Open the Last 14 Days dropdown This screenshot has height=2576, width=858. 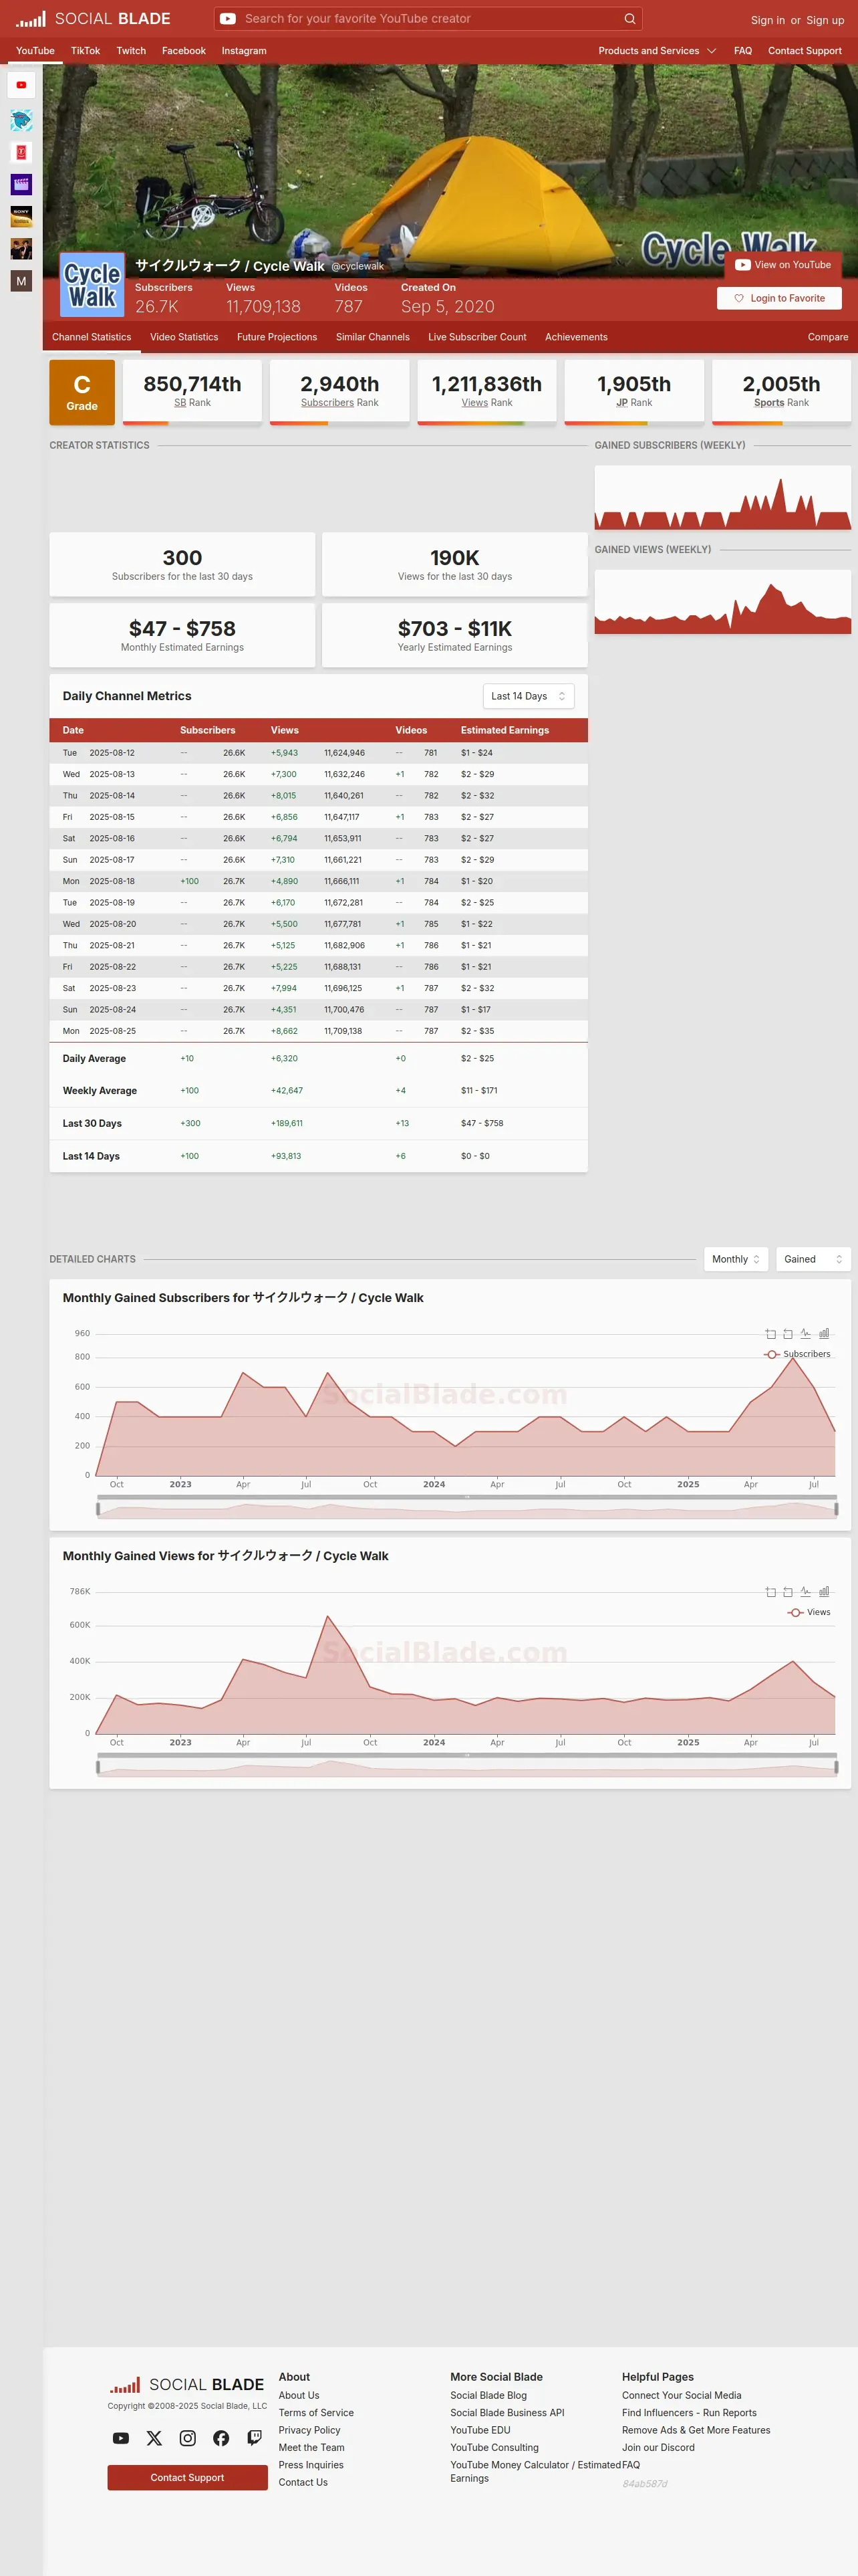529,696
